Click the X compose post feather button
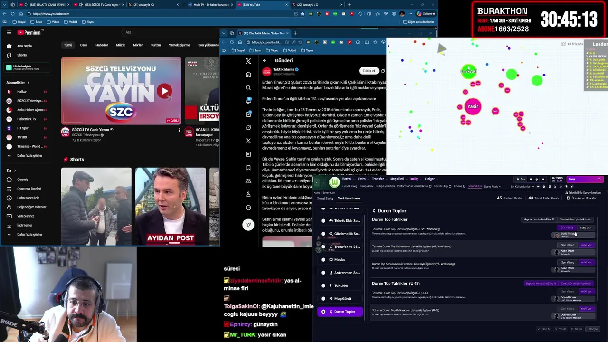This screenshot has width=608, height=342. [248, 225]
